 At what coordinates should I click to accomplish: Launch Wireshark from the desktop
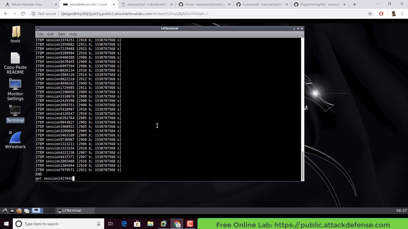click(15, 140)
